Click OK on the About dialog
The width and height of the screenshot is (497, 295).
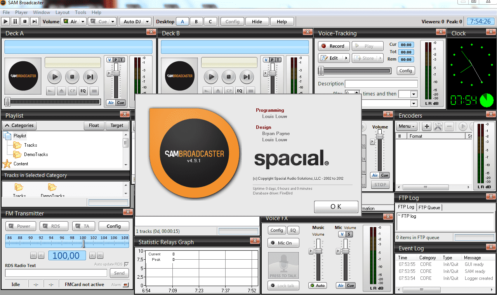[336, 207]
